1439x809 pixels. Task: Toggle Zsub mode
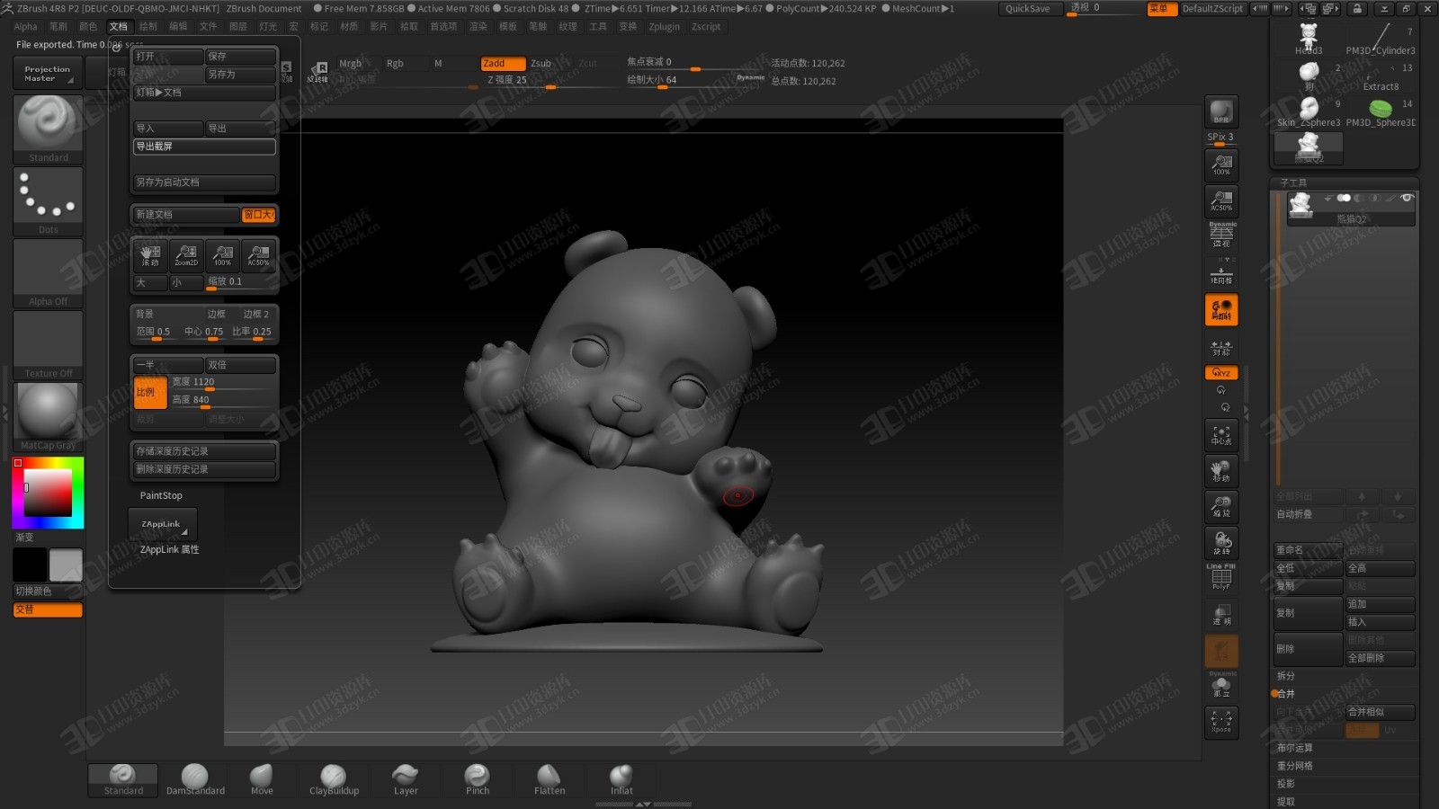(541, 63)
